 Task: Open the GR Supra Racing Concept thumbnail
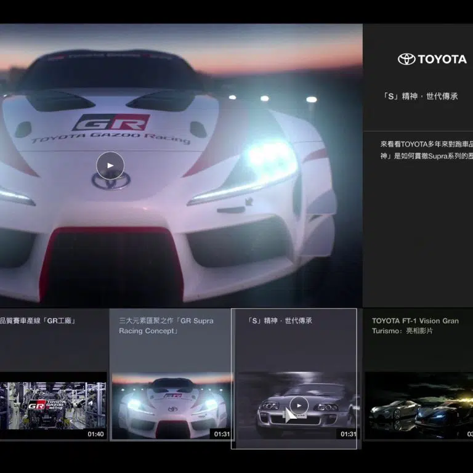[x=172, y=406]
